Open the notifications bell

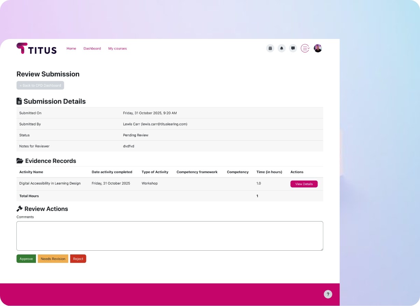pos(281,48)
